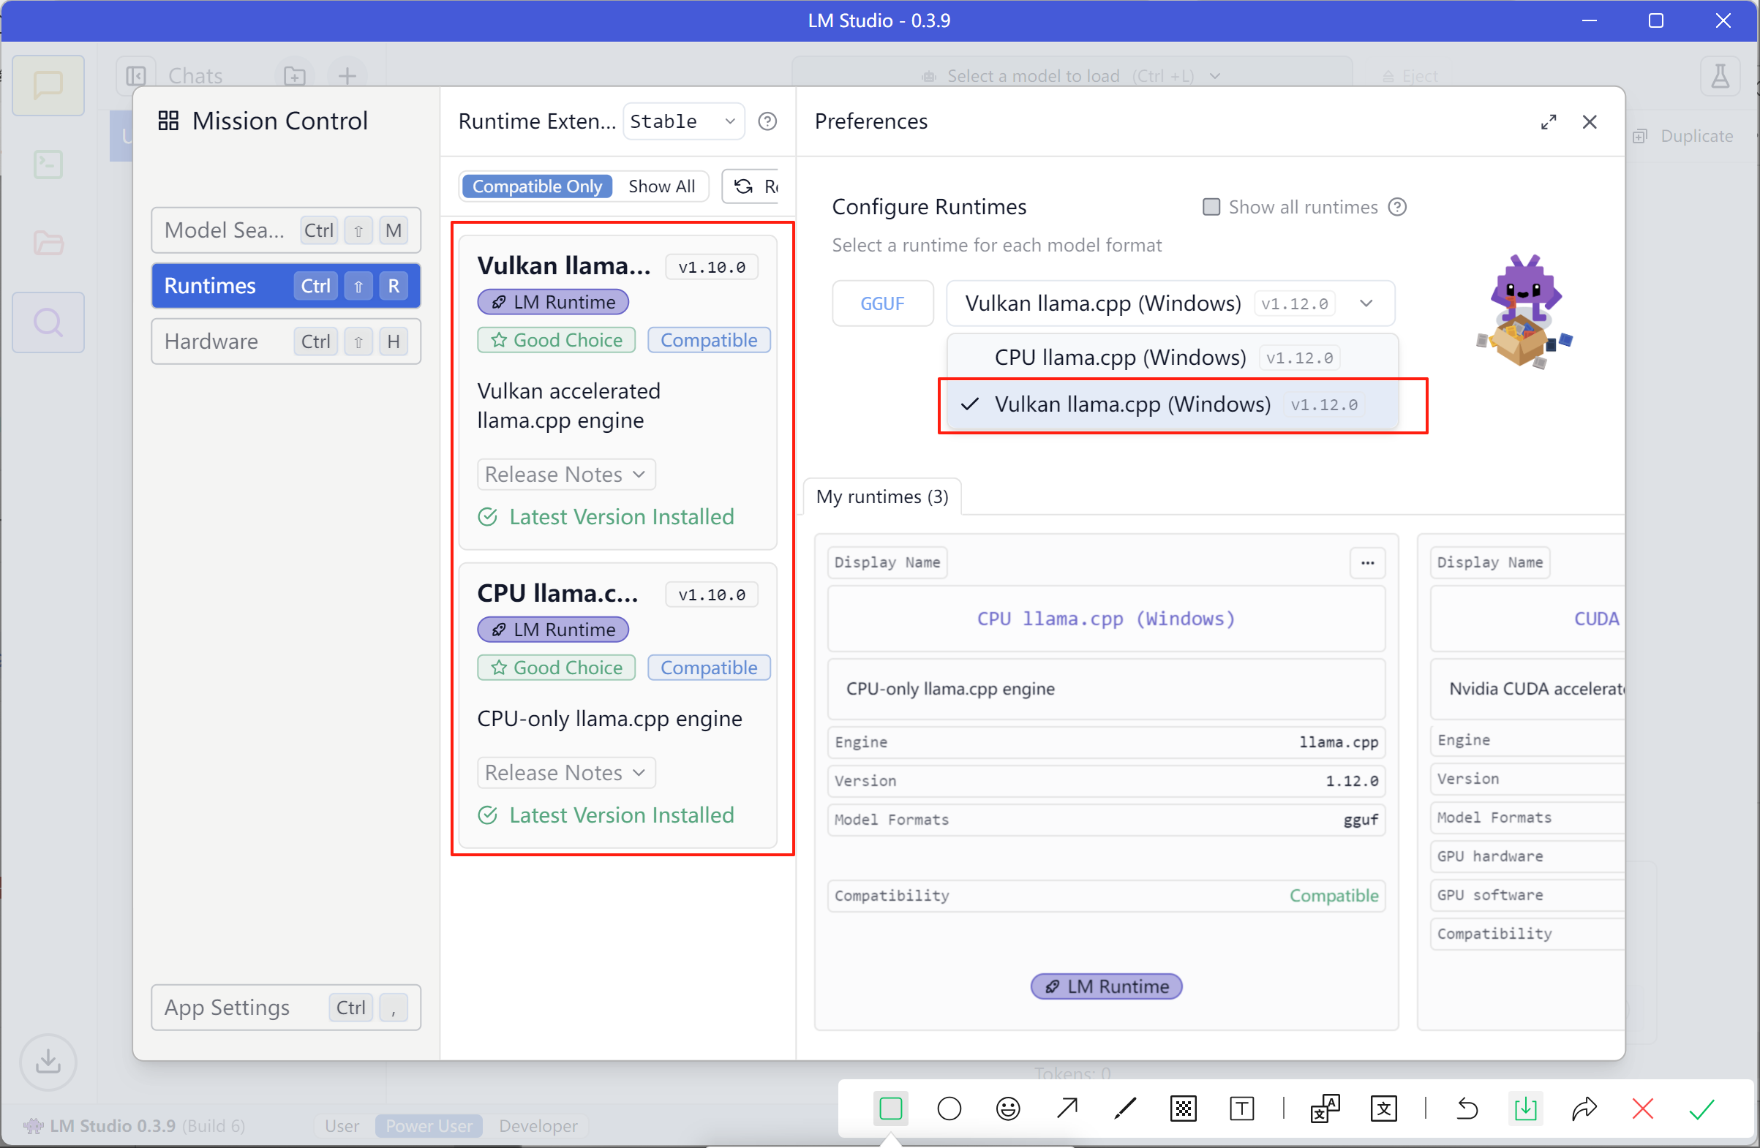This screenshot has width=1760, height=1148.
Task: Click the chat bubble sidebar icon
Action: click(48, 85)
